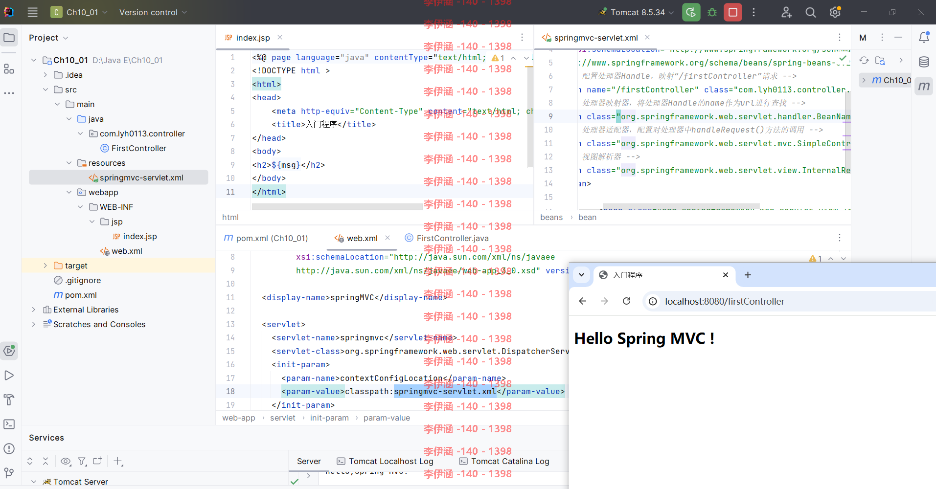Open Ch10_01 project dropdown
Screen dimensions: 936x489
79,12
